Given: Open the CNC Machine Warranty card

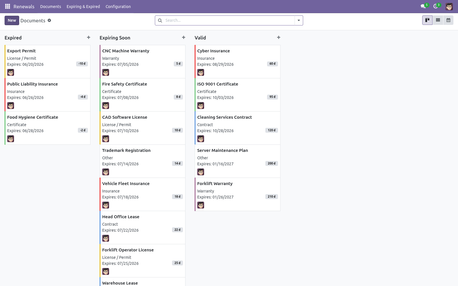Looking at the screenshot, I should click(143, 62).
